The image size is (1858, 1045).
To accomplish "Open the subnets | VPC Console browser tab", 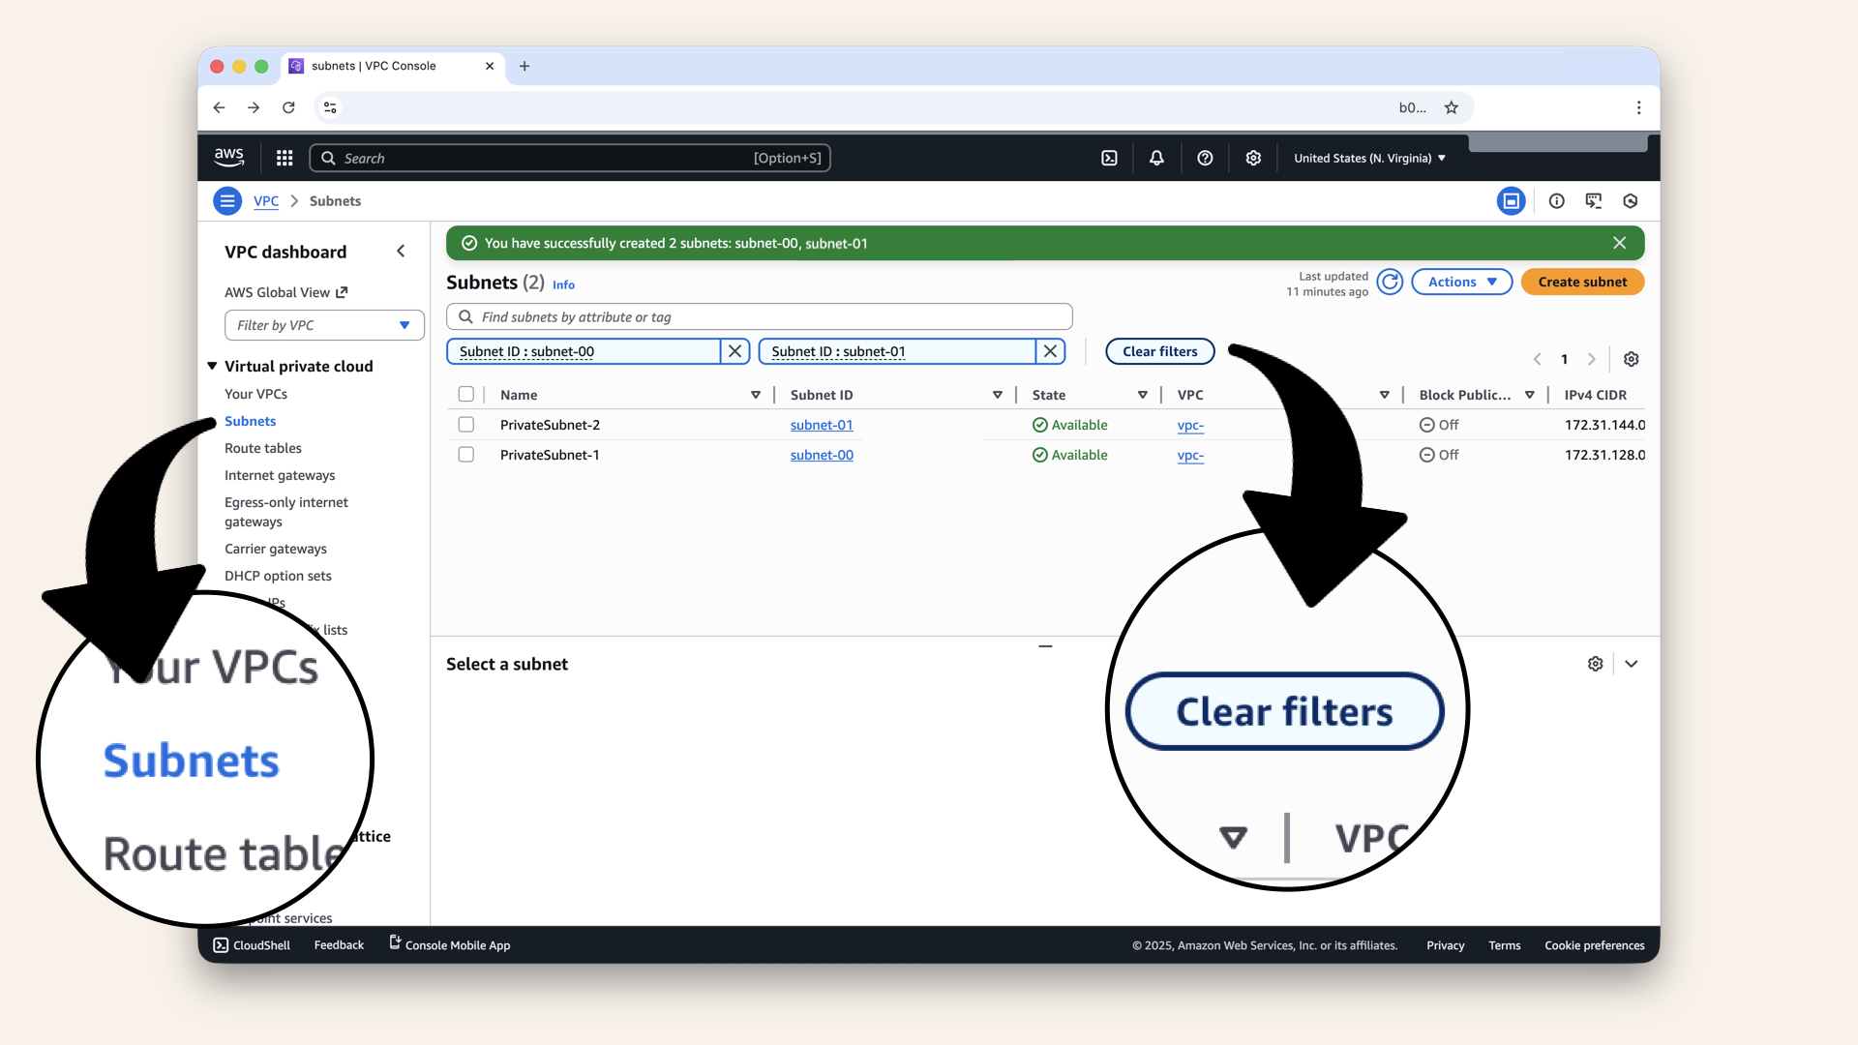I will coord(373,66).
